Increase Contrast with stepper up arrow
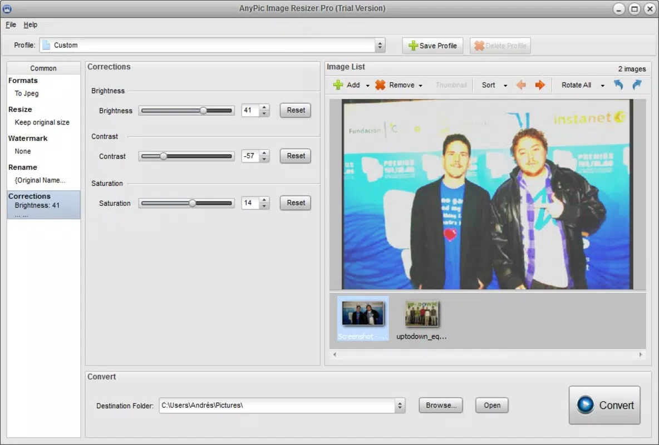Viewport: 659px width, 445px height. [264, 153]
